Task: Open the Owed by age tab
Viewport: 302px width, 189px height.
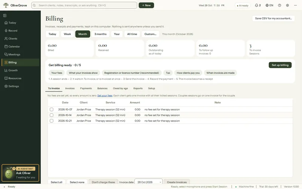Action: click(x=120, y=88)
